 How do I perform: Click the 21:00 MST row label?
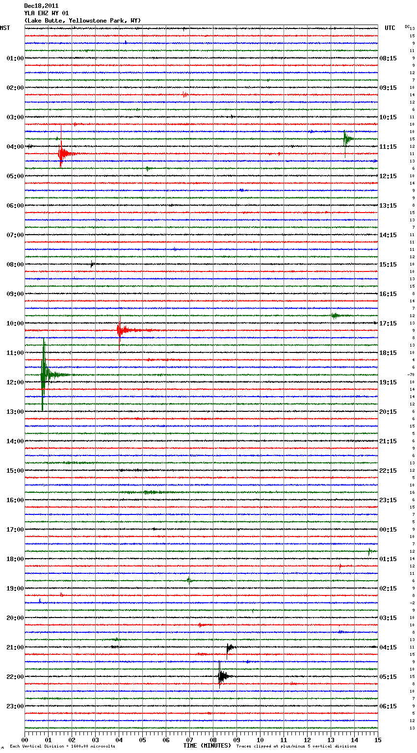click(x=15, y=647)
